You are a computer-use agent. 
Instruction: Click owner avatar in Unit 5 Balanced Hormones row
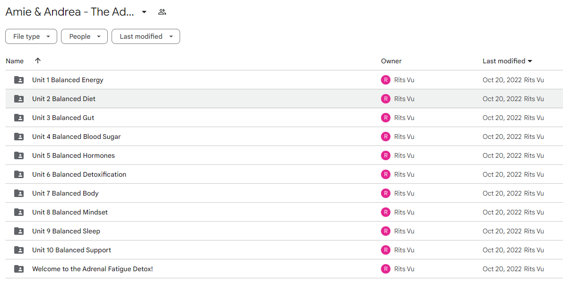tap(386, 155)
